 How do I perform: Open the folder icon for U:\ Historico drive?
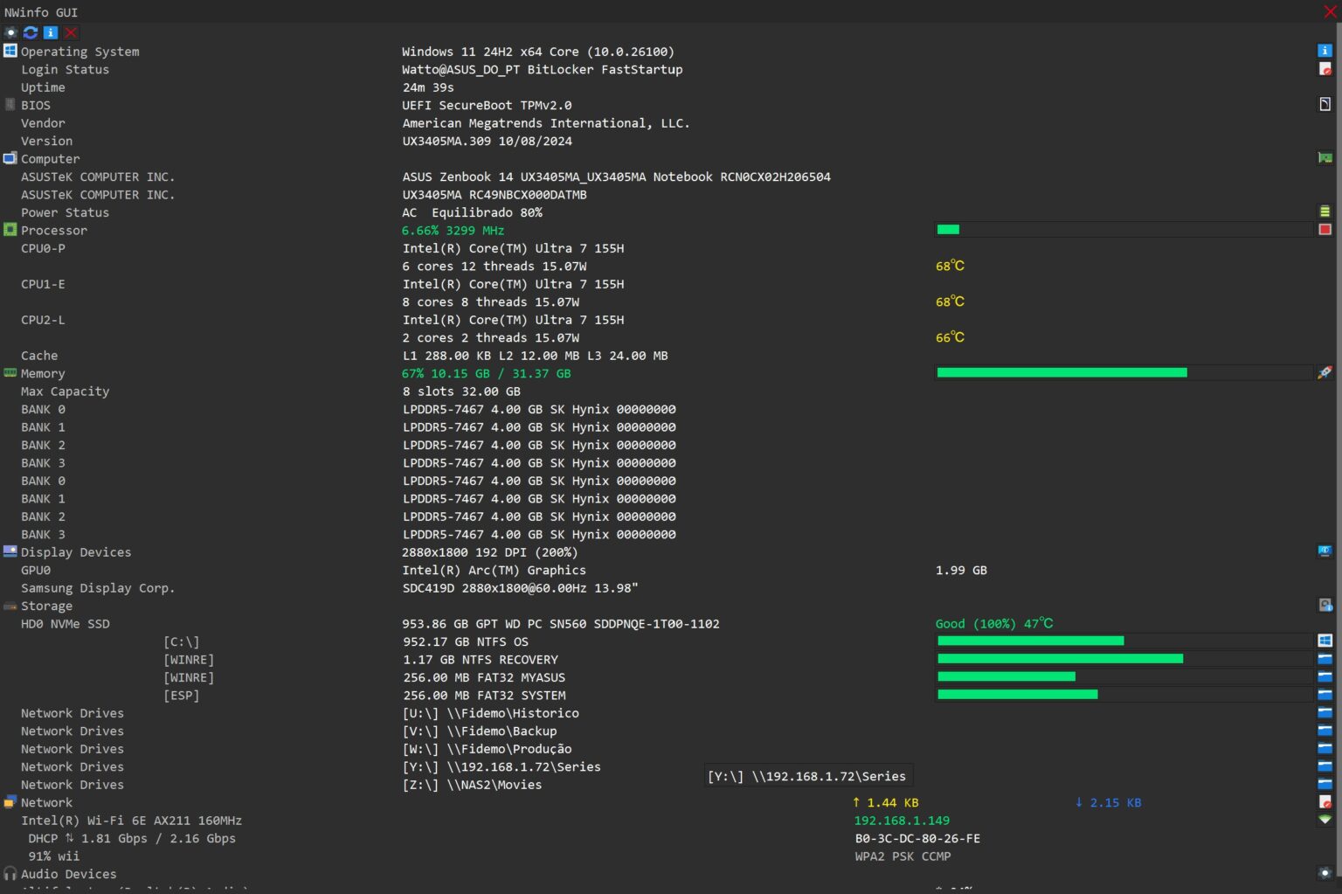pos(1325,713)
